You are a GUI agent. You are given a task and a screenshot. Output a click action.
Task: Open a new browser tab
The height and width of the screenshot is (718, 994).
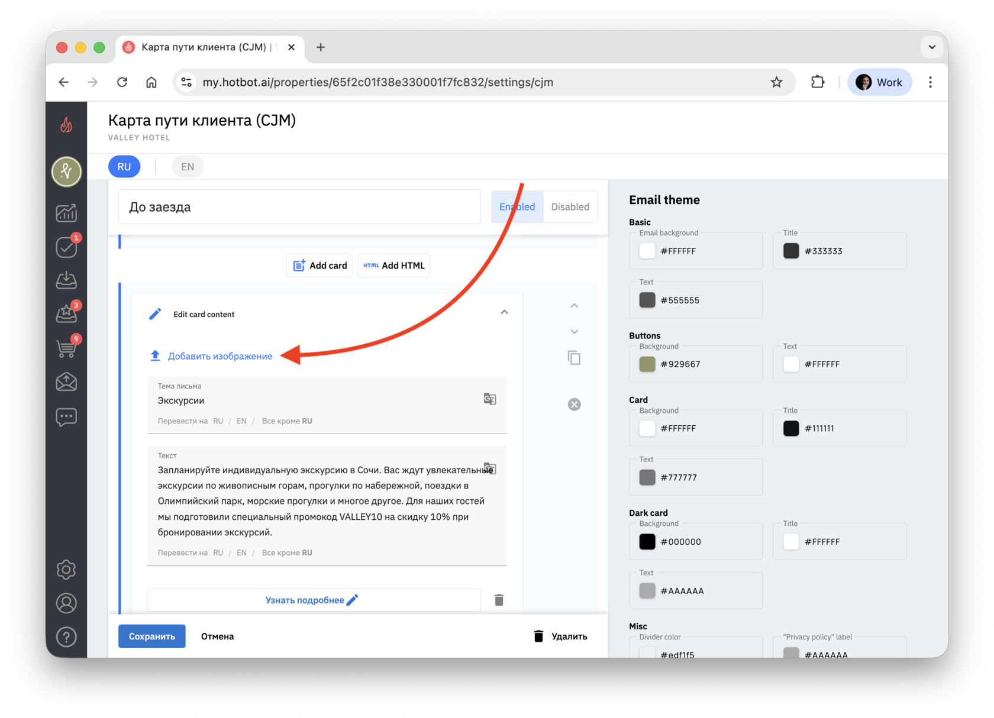tap(321, 47)
